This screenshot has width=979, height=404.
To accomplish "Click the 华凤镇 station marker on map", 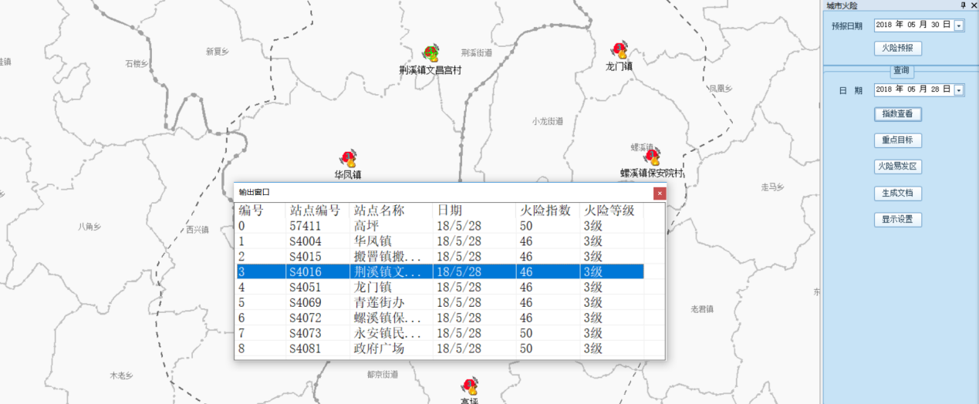I will coord(349,158).
